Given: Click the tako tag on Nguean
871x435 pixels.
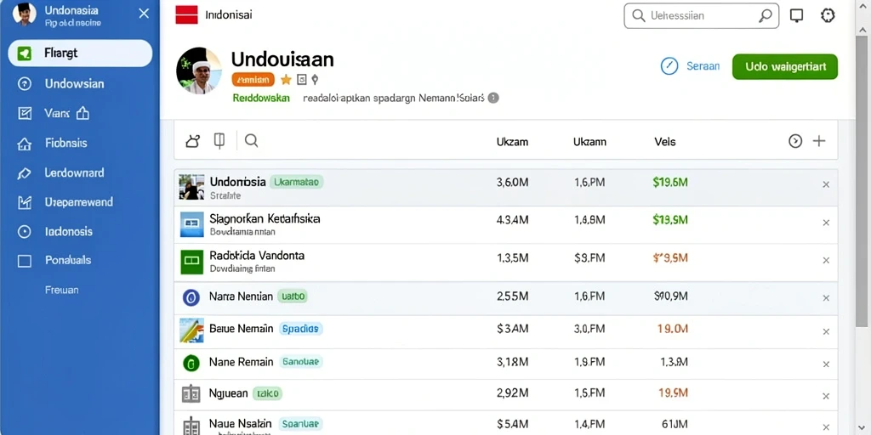Looking at the screenshot, I should (268, 394).
